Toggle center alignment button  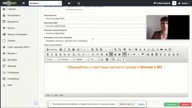(x=111, y=55)
